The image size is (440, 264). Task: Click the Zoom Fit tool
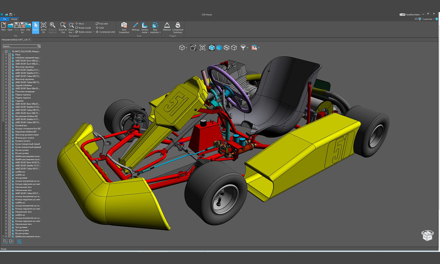(x=43, y=28)
